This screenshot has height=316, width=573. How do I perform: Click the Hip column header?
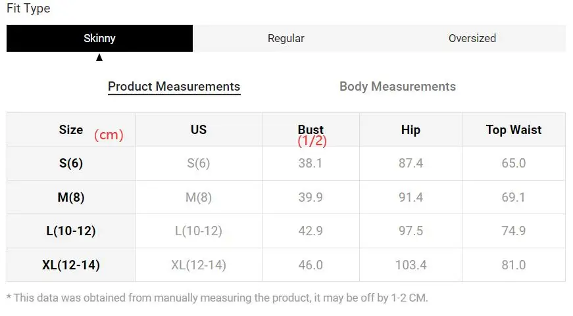point(411,130)
